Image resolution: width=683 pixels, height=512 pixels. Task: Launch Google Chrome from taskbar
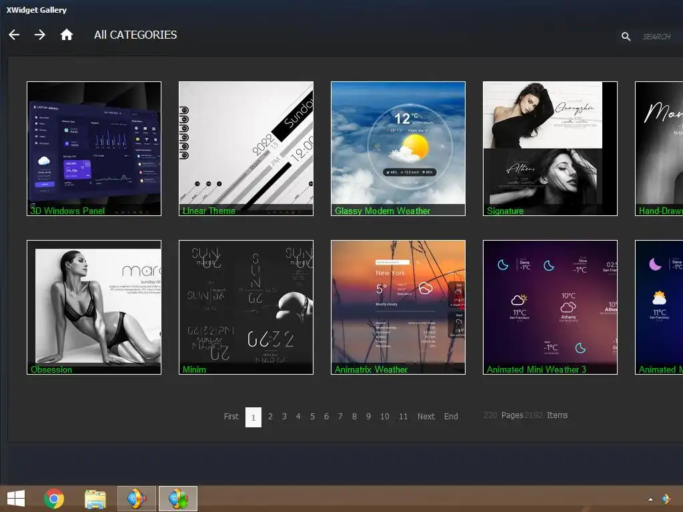pos(54,499)
